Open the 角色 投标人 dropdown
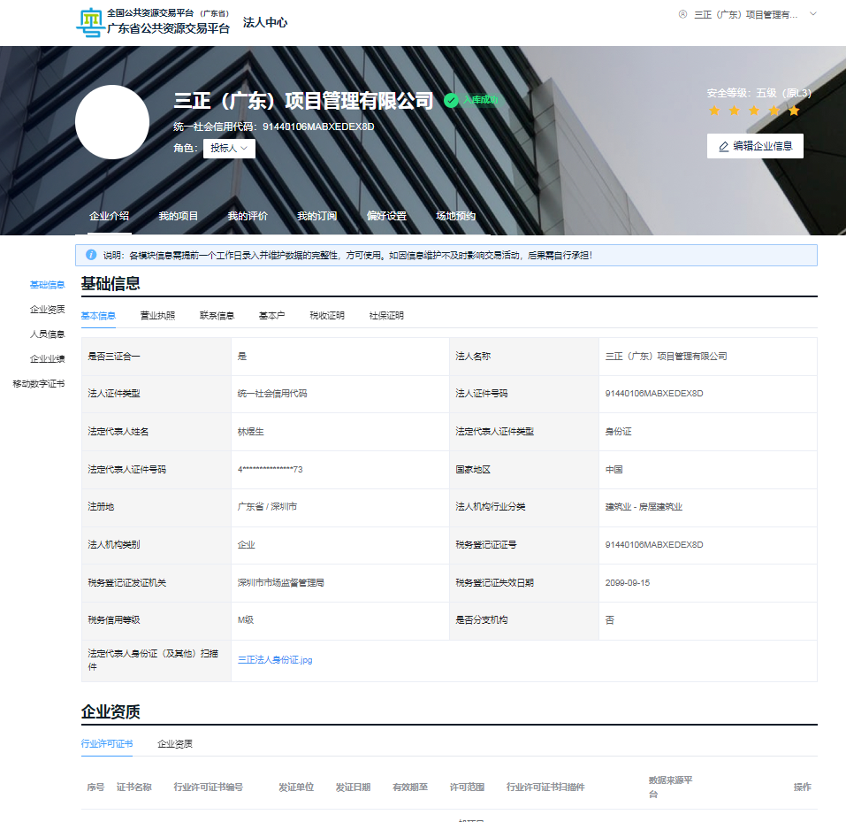846x822 pixels. pyautogui.click(x=229, y=149)
